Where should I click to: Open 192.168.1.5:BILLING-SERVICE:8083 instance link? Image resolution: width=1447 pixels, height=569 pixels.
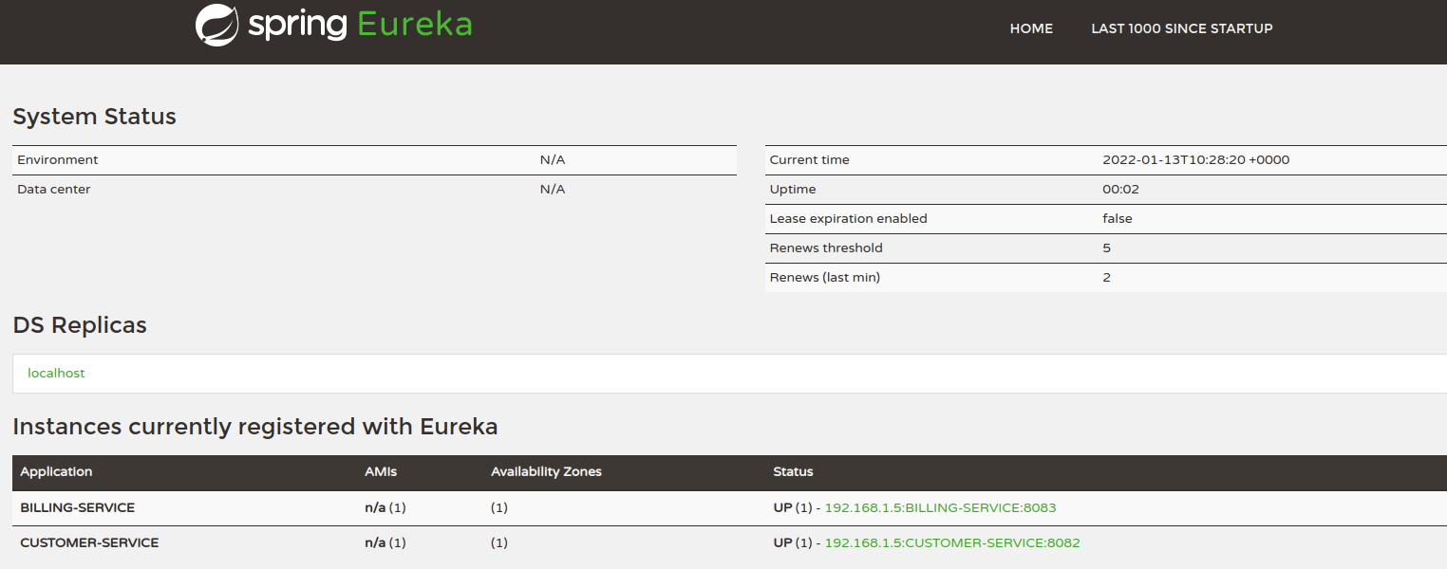click(x=940, y=508)
